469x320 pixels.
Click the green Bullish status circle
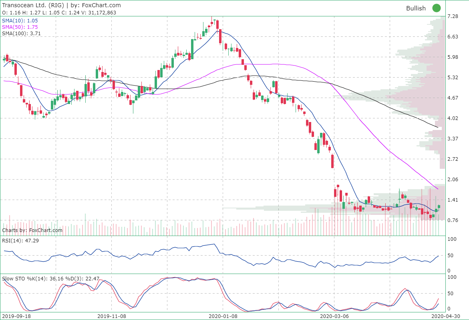[436, 8]
